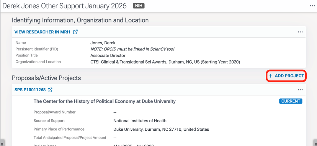
Task: Click the Center for History of Political Economy title
Action: (x=104, y=101)
